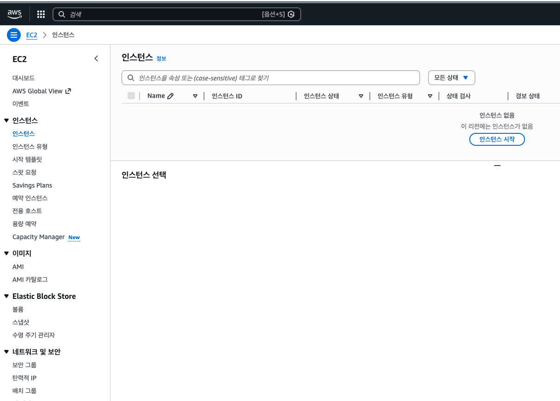Collapse the 인스턴스 sidebar section
Image resolution: width=560 pixels, height=401 pixels.
6,120
